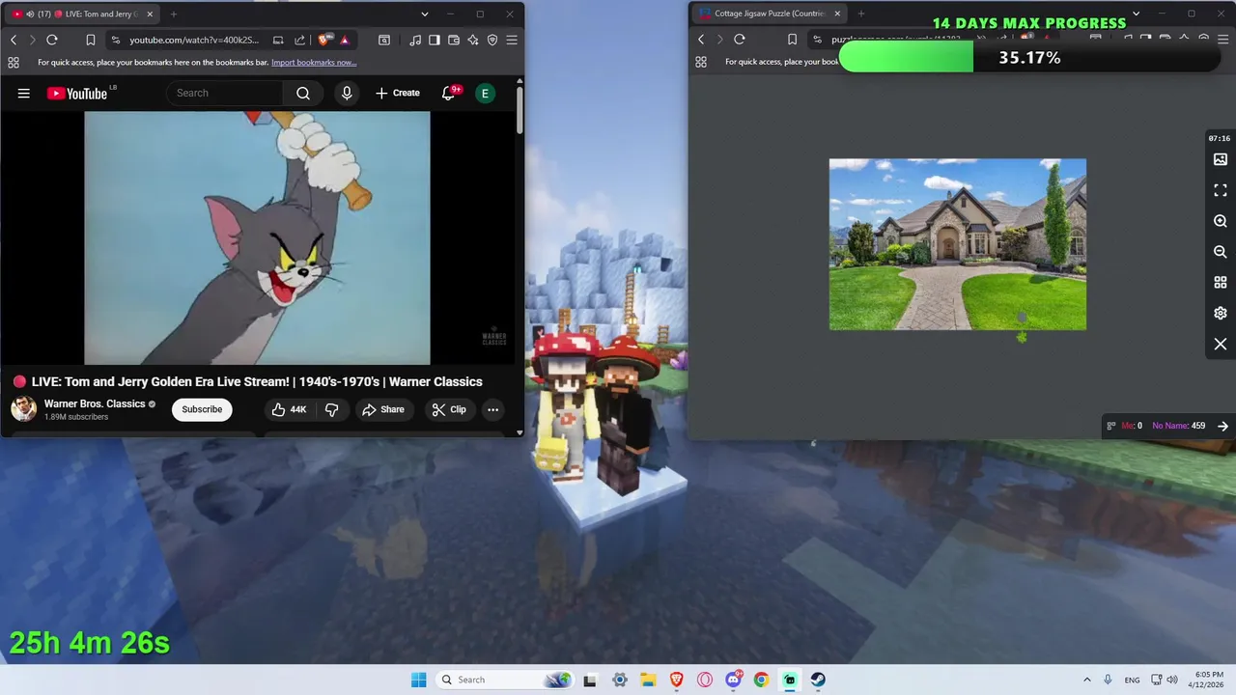Bookmark the YouTube page
The image size is (1236, 695).
pos(90,40)
